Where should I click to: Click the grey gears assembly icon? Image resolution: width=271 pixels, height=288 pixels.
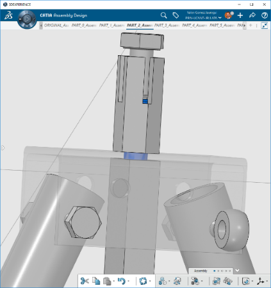(x=227, y=281)
